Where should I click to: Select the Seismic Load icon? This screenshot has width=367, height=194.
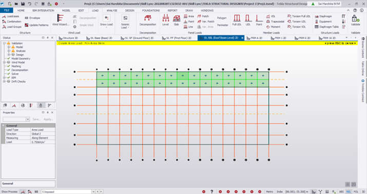[x=125, y=21]
